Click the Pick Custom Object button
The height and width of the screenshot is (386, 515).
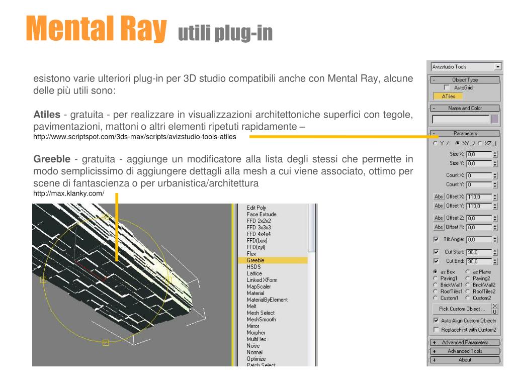coord(462,309)
